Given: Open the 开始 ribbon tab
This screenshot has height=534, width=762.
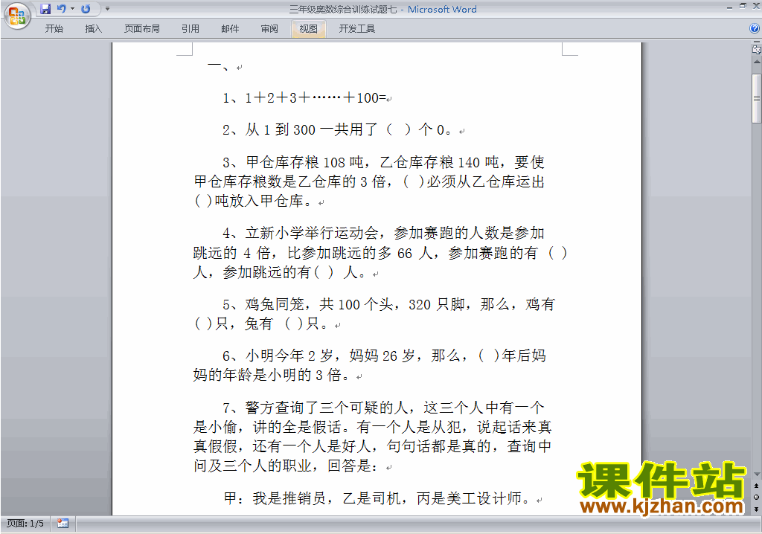Looking at the screenshot, I should tap(54, 29).
